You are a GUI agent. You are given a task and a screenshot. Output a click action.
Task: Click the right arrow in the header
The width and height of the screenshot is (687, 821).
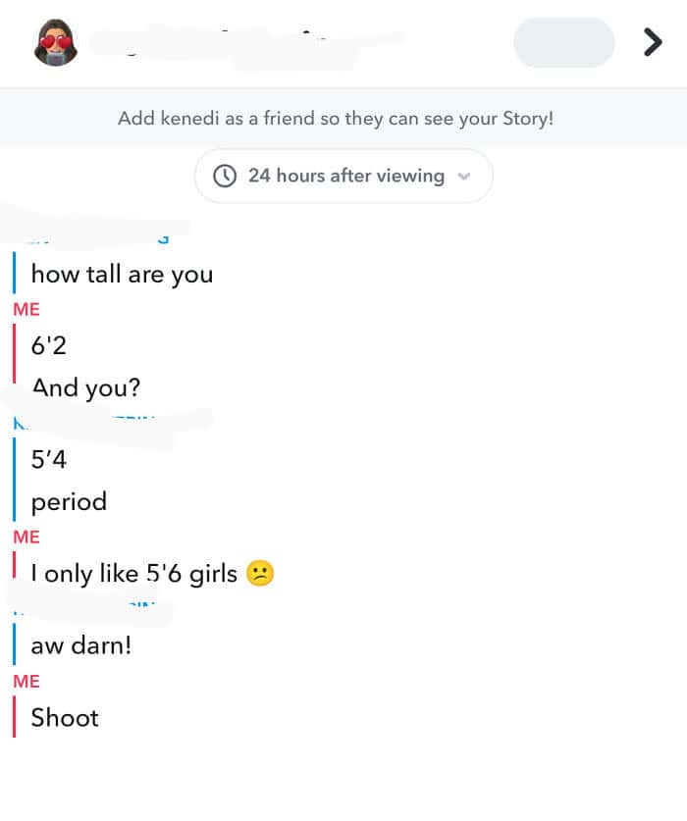652,42
